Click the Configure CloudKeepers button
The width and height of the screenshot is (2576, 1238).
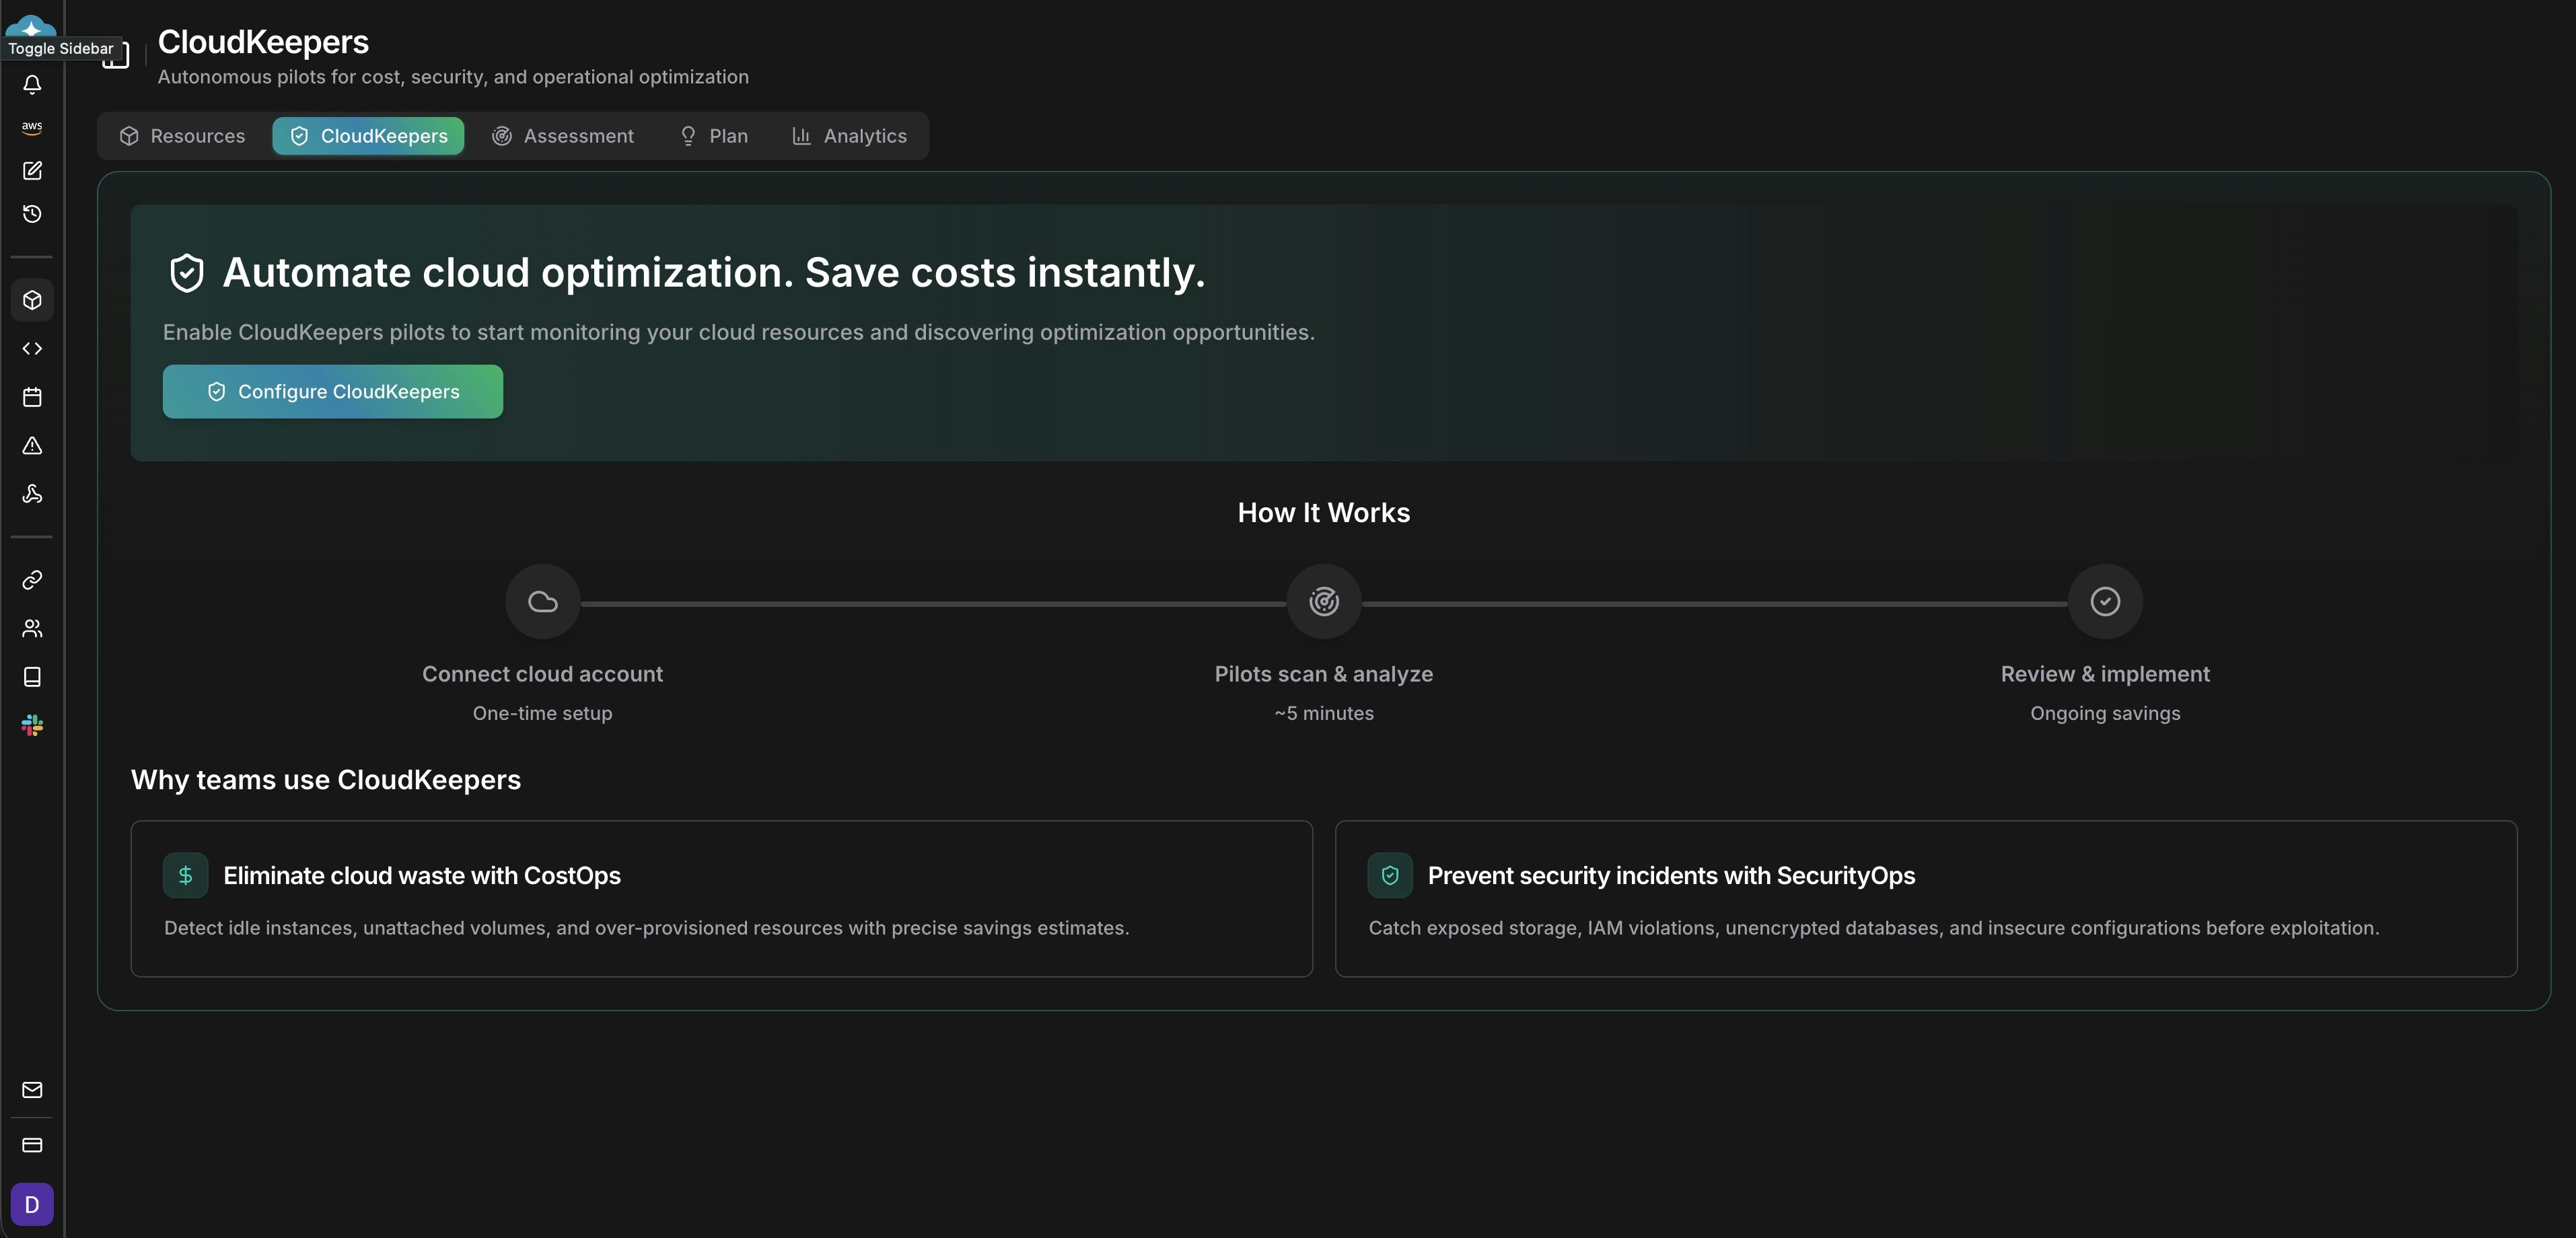tap(332, 391)
